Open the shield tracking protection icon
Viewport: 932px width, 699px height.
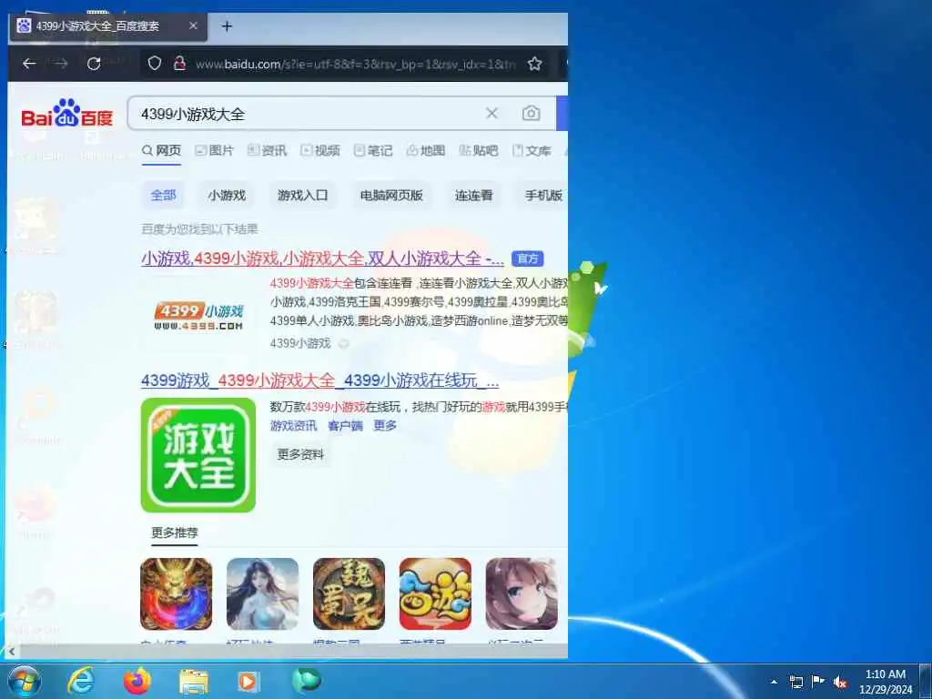coord(155,64)
